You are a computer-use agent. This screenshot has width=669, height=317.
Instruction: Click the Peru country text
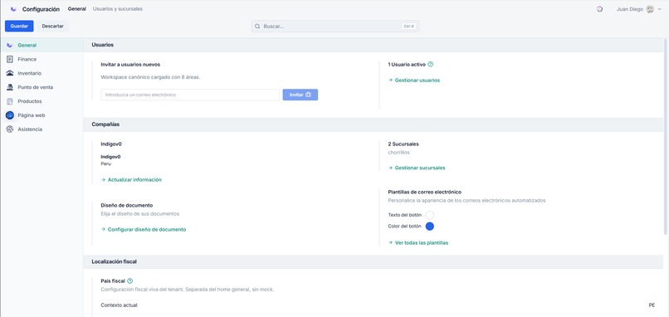(x=105, y=163)
